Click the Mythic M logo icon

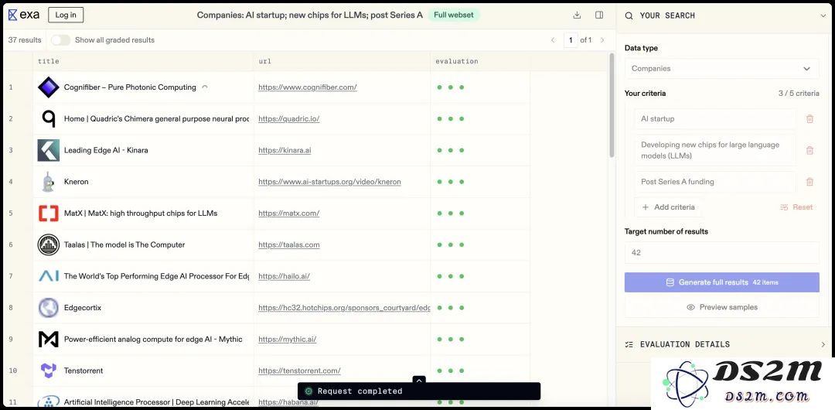tap(49, 339)
